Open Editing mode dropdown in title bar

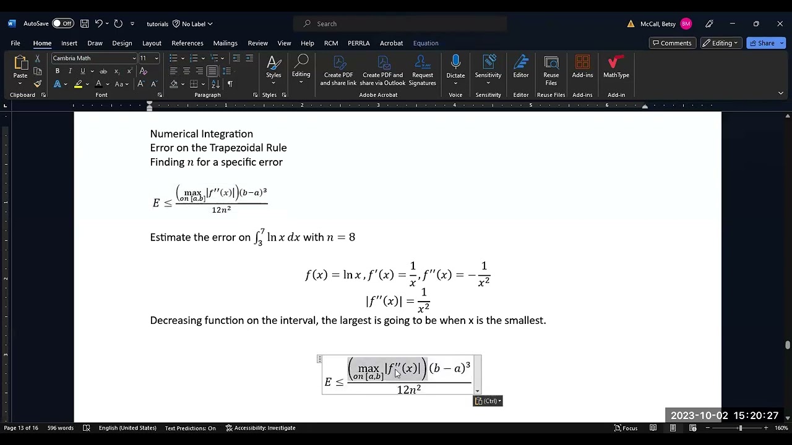click(720, 43)
